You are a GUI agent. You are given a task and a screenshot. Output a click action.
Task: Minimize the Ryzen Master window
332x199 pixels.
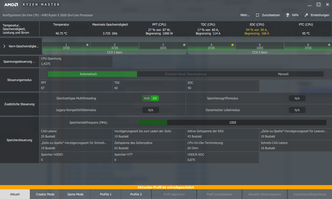click(310, 5)
